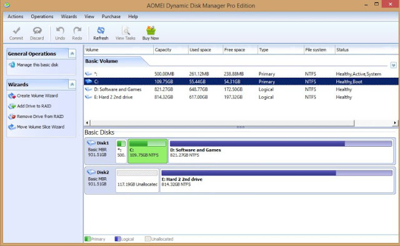Click the horizontal scrollbar thumb
This screenshot has width=400, height=246.
[222, 123]
